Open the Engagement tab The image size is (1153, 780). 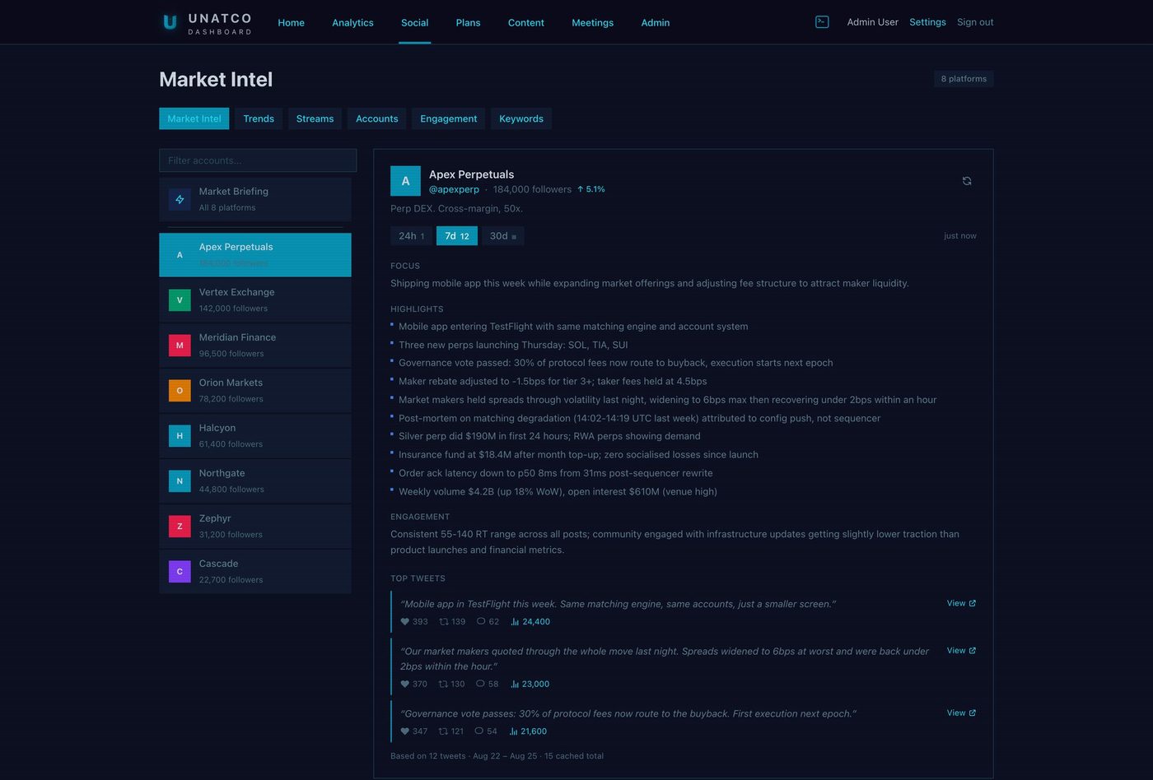click(449, 118)
